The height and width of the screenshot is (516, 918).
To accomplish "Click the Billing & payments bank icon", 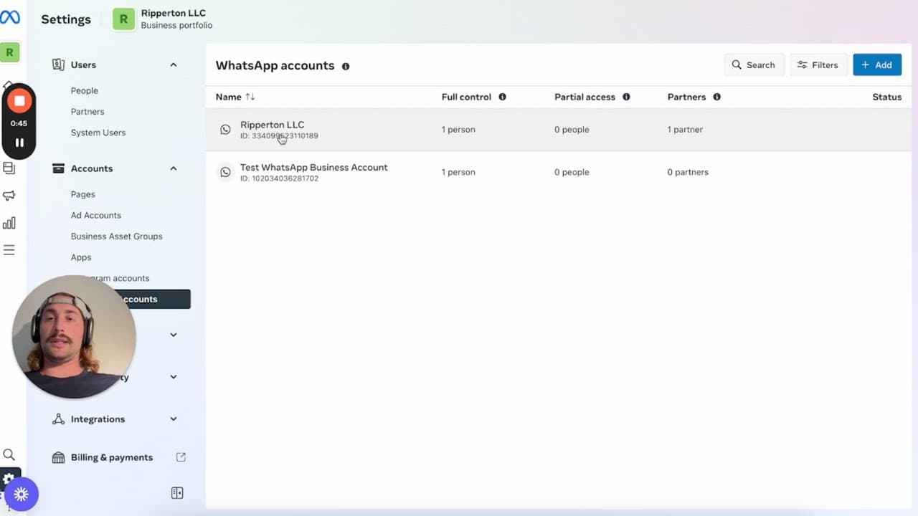I will (x=58, y=457).
